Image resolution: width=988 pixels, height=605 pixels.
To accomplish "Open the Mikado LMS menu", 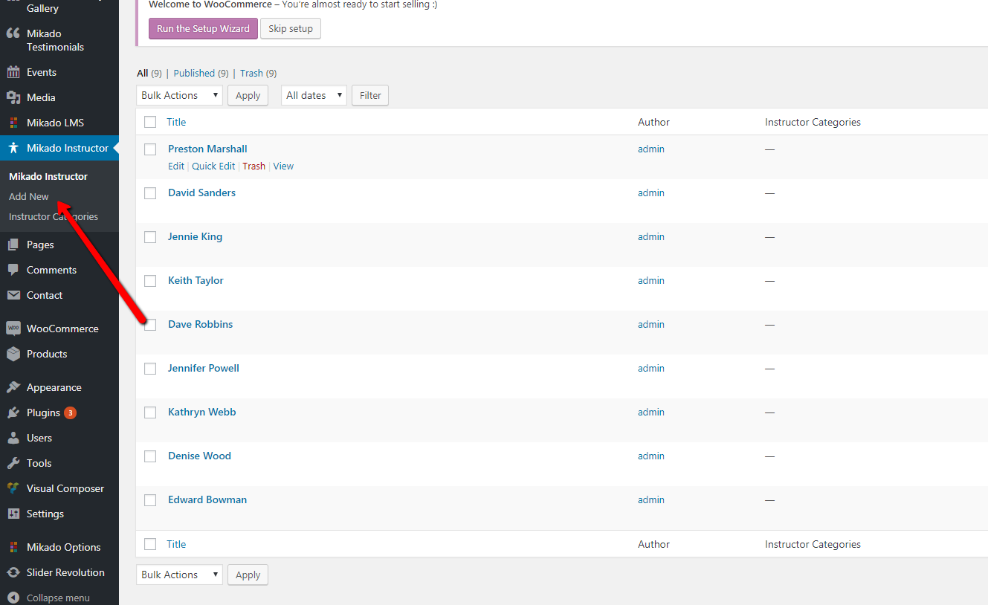I will (x=56, y=123).
